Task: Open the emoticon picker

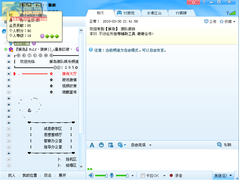Action: click(101, 145)
